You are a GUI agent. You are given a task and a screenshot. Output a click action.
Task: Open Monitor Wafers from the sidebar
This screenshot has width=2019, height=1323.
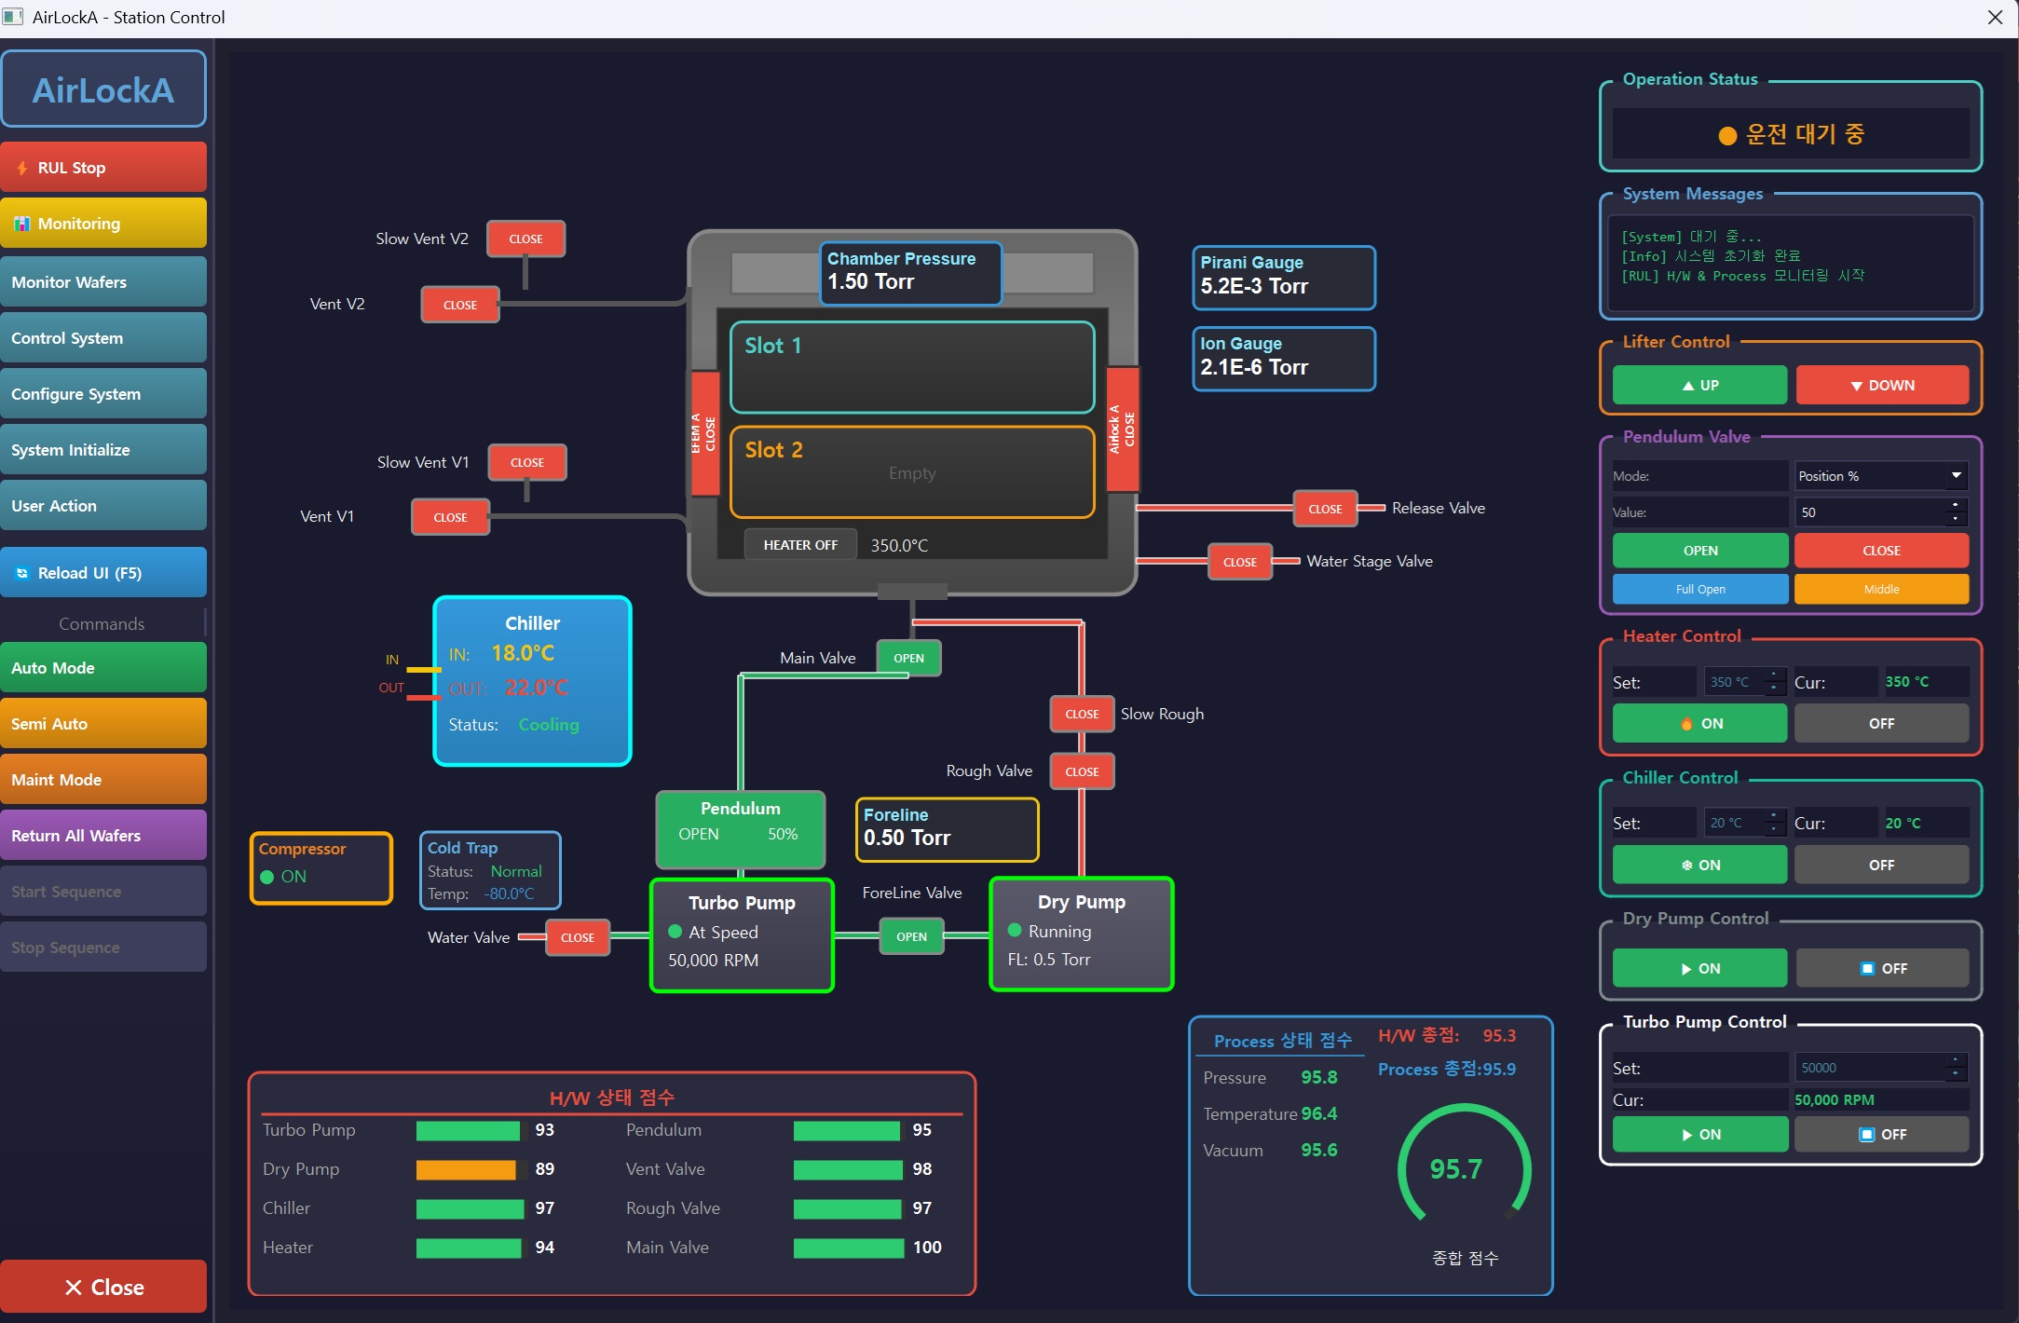(x=103, y=282)
